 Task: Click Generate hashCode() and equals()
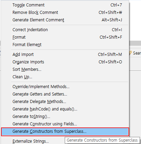pyautogui.click(x=65, y=109)
